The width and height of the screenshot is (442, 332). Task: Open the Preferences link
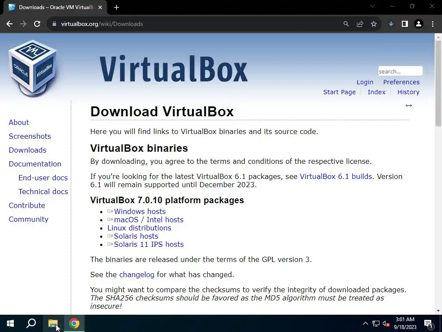401,82
